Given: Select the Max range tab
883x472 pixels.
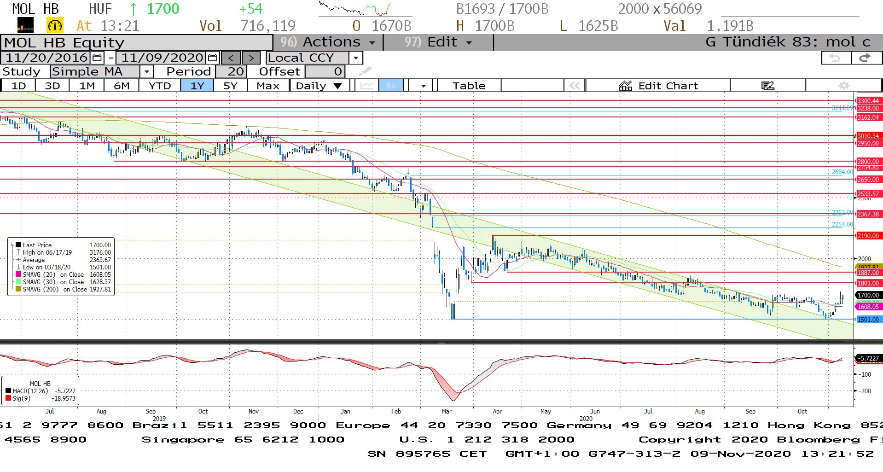Looking at the screenshot, I should (268, 86).
